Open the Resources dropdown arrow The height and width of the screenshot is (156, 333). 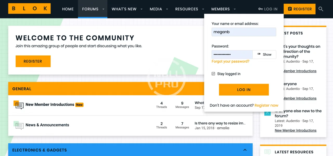[203, 9]
